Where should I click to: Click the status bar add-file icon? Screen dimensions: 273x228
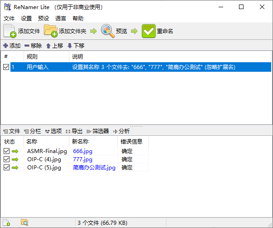(x=6, y=223)
